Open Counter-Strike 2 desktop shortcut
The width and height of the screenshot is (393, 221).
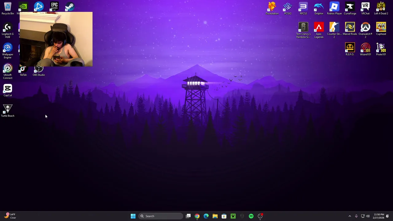pyautogui.click(x=334, y=30)
